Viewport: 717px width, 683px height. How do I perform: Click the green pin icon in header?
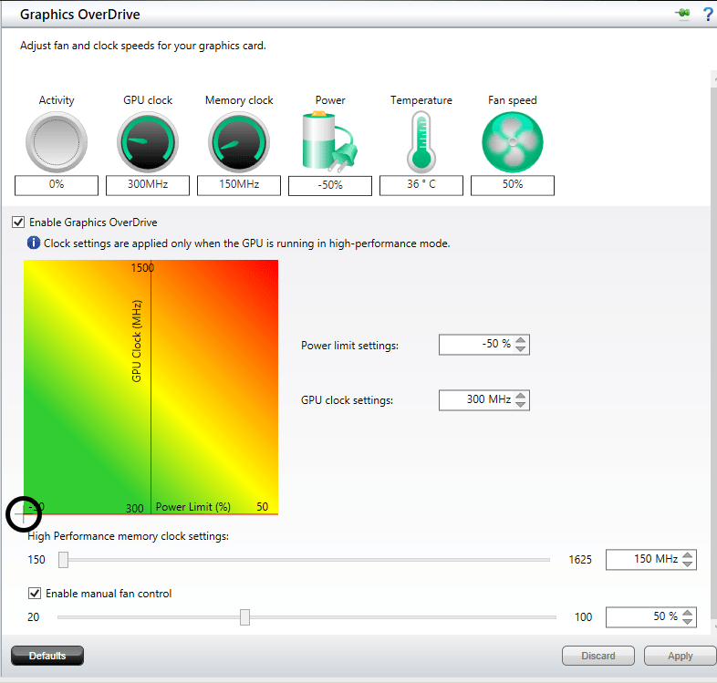[x=682, y=14]
